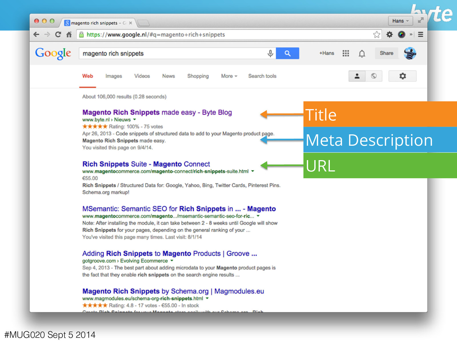Expand www.byte.nl result options arrow

pyautogui.click(x=135, y=119)
